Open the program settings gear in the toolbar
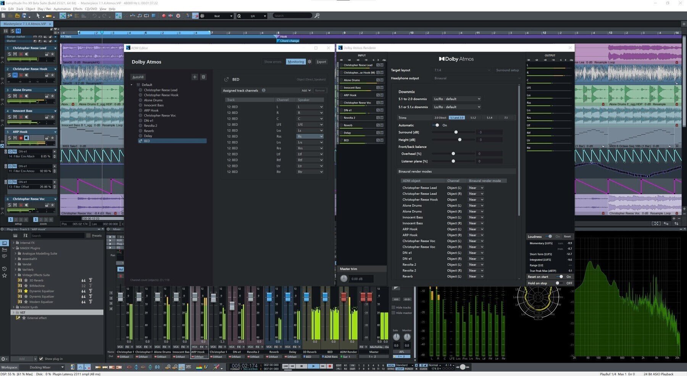 pyautogui.click(x=177, y=16)
